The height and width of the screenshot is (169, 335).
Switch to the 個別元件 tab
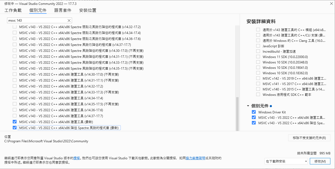38,10
